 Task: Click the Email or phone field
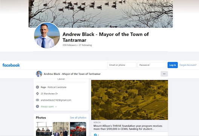pyautogui.click(x=122, y=65)
